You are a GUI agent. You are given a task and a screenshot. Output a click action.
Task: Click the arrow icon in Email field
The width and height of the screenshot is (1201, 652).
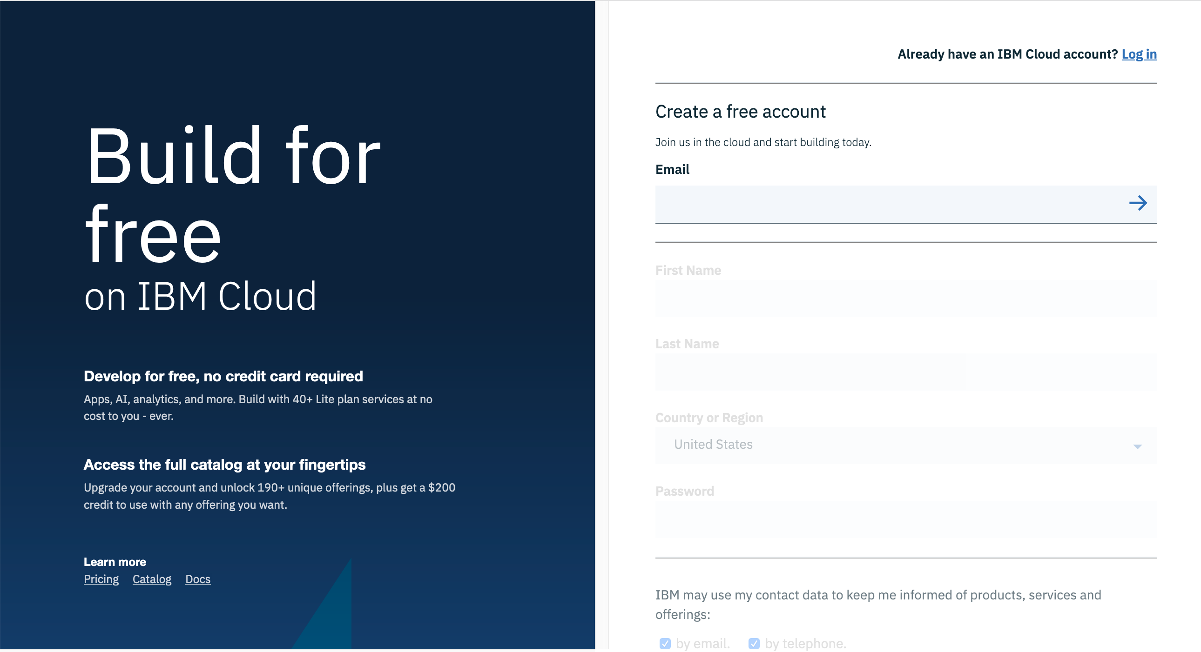tap(1138, 203)
